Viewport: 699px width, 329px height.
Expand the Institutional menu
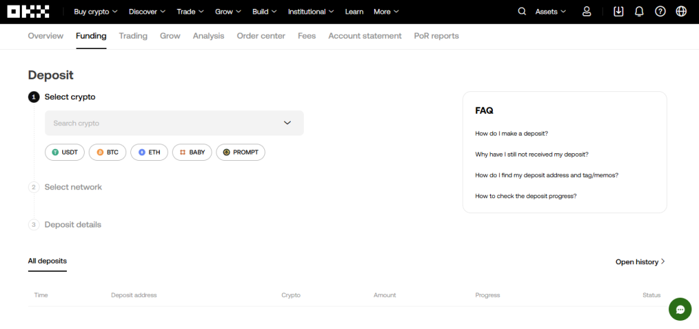tap(311, 12)
